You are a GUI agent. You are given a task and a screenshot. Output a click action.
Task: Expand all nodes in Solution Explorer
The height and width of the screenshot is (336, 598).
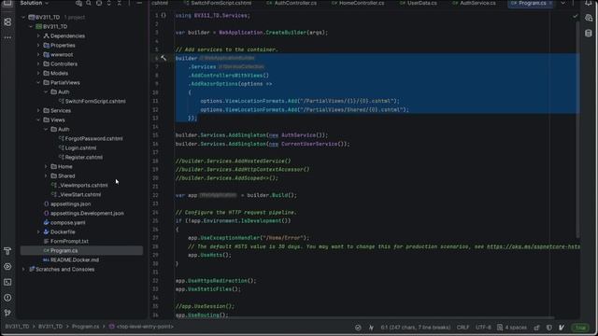click(x=109, y=3)
